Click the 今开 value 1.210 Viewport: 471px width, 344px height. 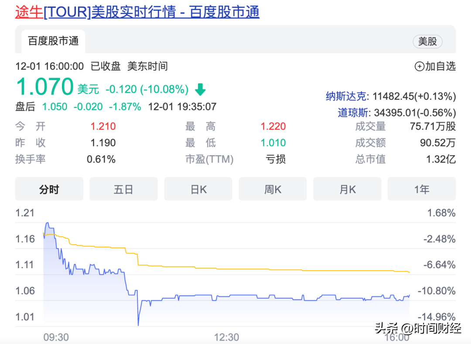click(x=103, y=126)
